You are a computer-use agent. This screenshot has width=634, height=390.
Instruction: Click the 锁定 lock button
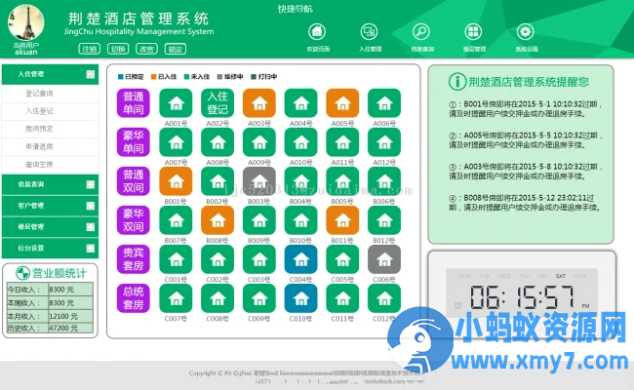click(176, 49)
